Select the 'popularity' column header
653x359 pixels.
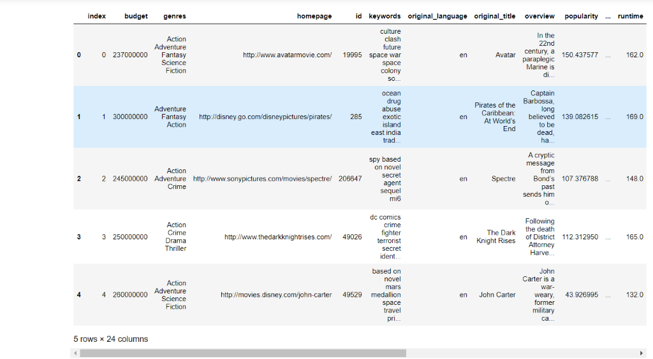pyautogui.click(x=582, y=16)
